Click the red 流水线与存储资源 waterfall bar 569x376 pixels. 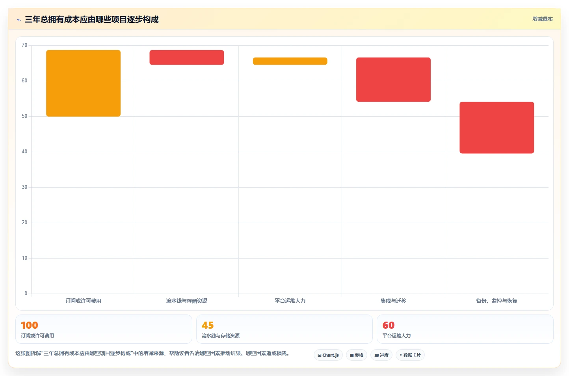click(187, 57)
